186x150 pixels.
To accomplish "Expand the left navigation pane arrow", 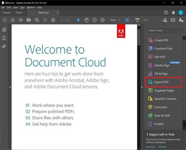I will (x=10, y=87).
